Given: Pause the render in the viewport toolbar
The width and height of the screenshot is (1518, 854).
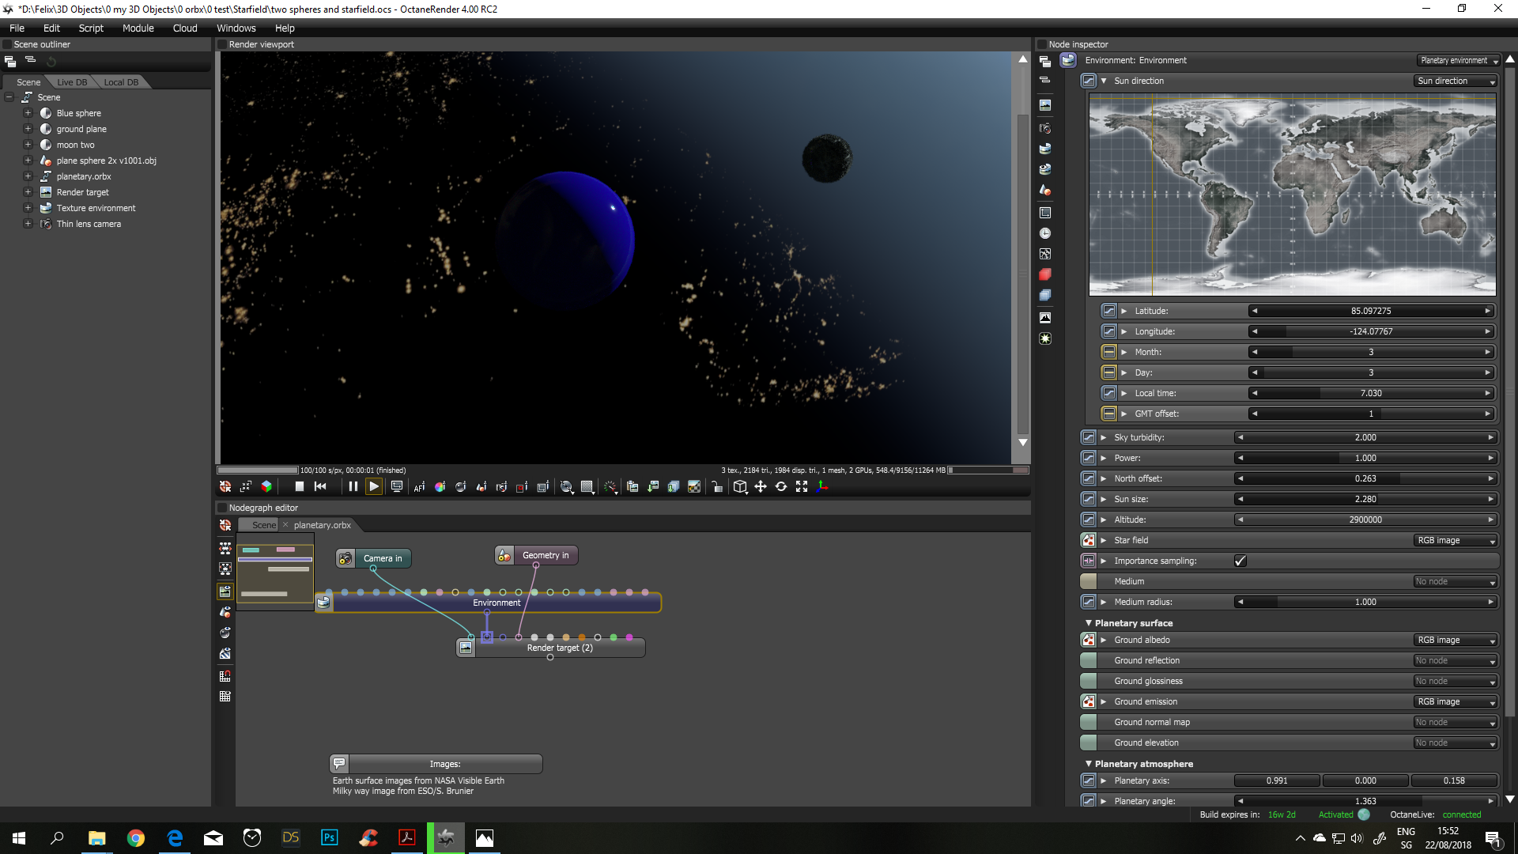Looking at the screenshot, I should point(353,487).
